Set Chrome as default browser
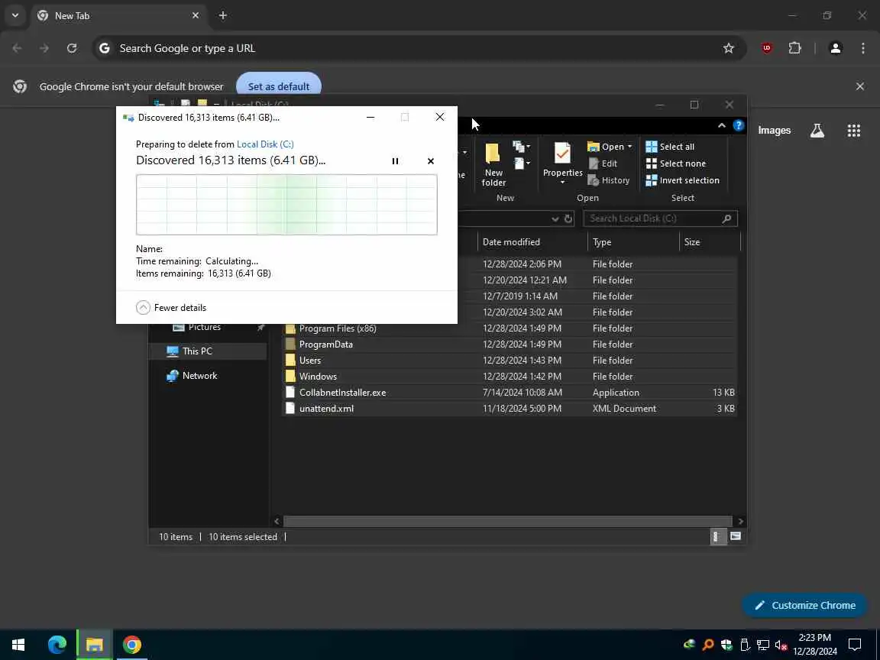The width and height of the screenshot is (880, 660). click(x=278, y=86)
